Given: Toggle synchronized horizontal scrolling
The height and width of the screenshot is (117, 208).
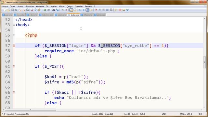Looking at the screenshot, I should (75, 10).
